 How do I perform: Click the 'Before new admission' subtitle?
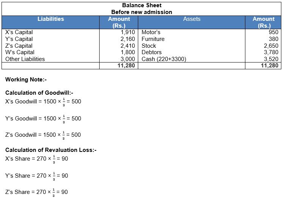coord(142,12)
